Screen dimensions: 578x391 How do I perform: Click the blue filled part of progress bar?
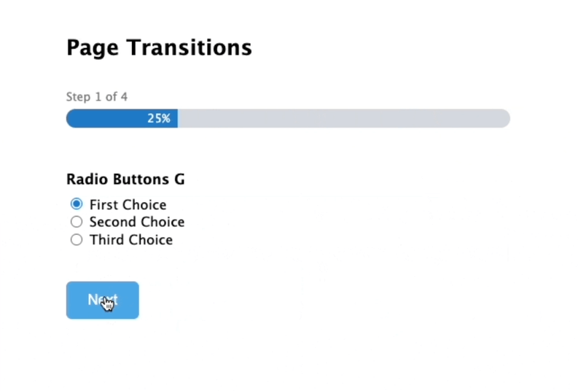122,118
